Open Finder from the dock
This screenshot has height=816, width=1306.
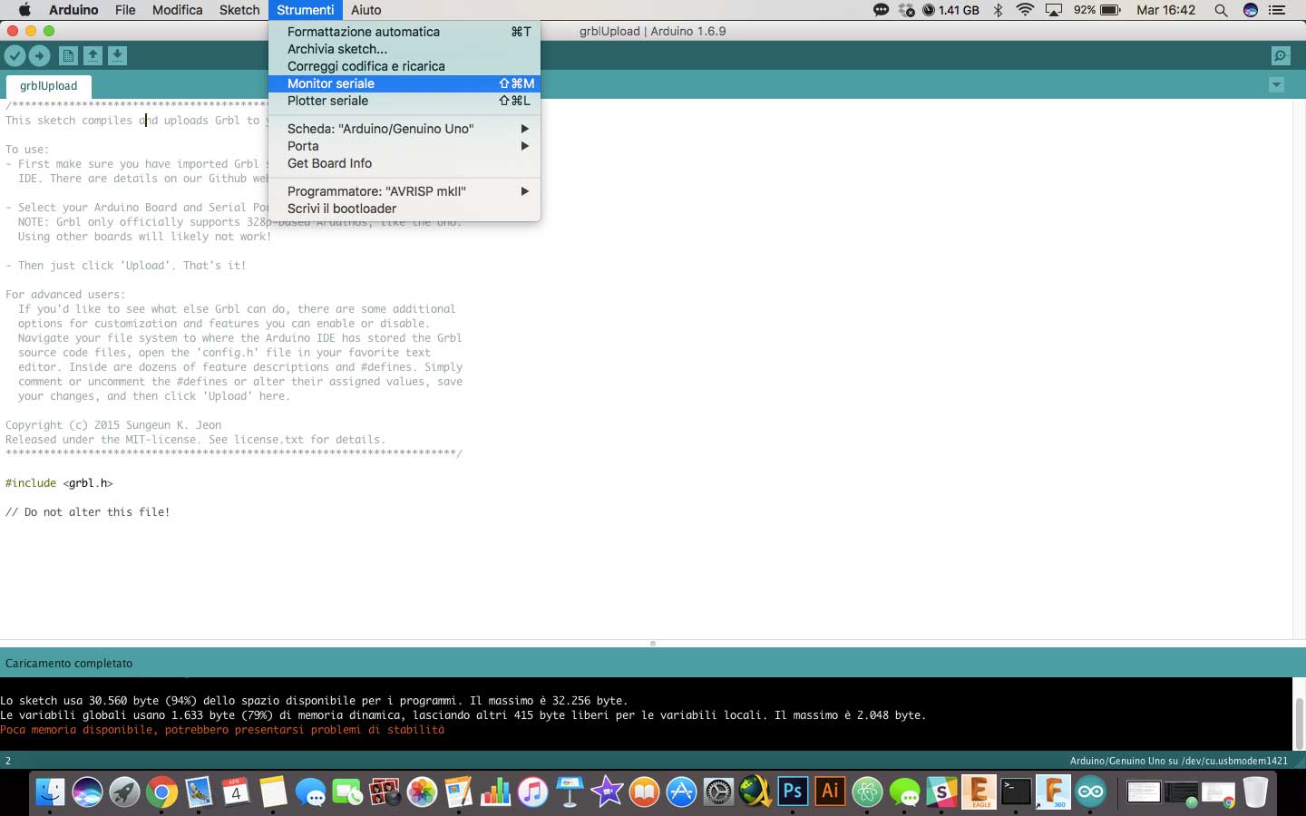pyautogui.click(x=51, y=792)
